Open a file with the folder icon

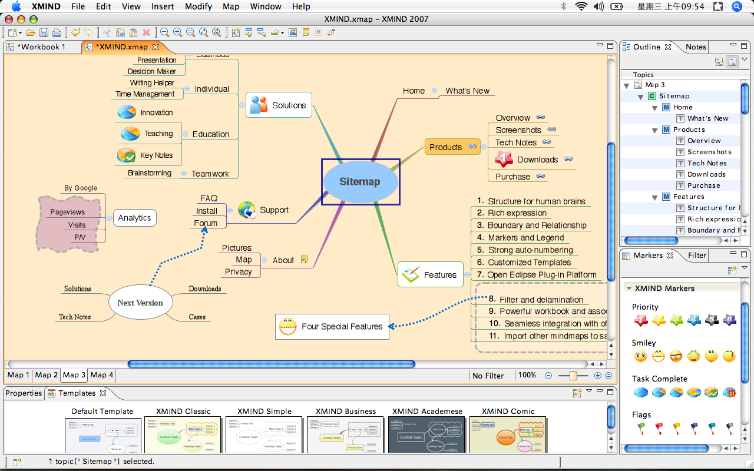(x=31, y=33)
